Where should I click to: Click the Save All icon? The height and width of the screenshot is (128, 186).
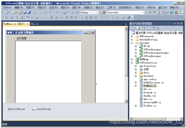pyautogui.click(x=29, y=12)
